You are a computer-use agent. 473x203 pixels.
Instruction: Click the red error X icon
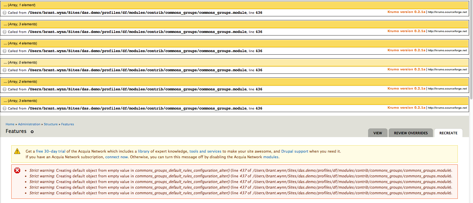17,170
